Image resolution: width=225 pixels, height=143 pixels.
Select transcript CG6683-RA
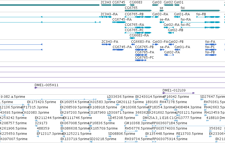[x=139, y=35]
